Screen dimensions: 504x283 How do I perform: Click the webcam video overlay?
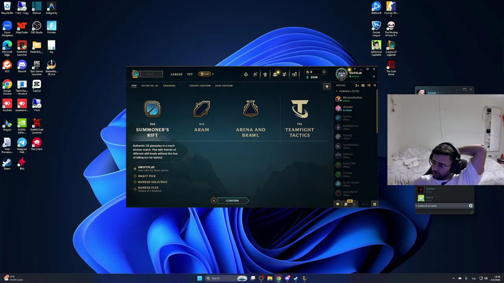click(445, 140)
